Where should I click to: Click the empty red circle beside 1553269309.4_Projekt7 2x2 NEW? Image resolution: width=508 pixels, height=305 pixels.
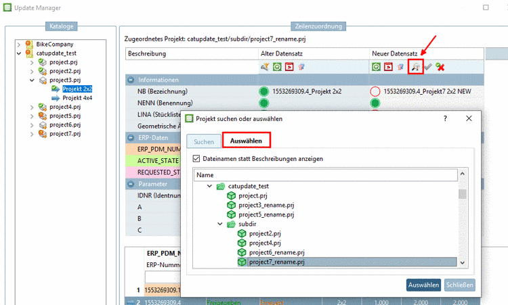tap(375, 91)
